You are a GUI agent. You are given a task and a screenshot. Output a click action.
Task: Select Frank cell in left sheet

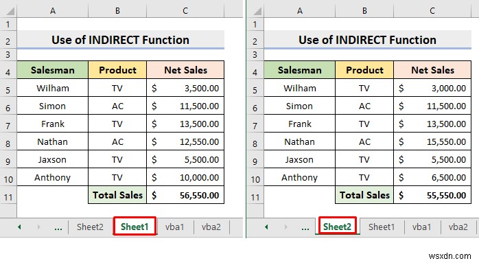pyautogui.click(x=53, y=124)
